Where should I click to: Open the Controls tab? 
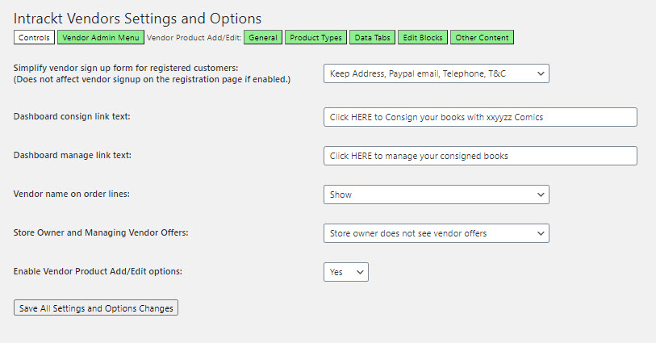(34, 37)
